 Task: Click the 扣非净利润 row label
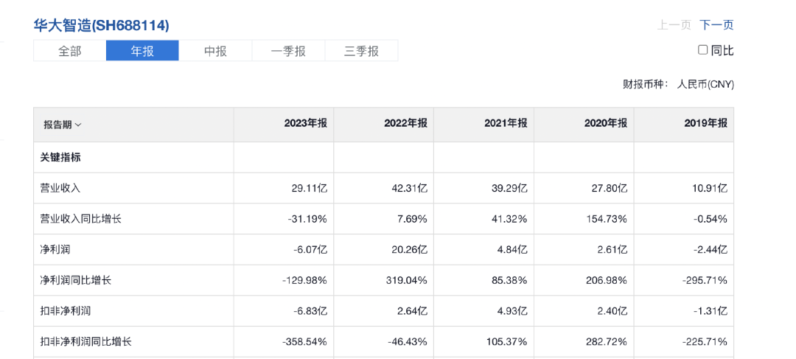click(x=66, y=311)
